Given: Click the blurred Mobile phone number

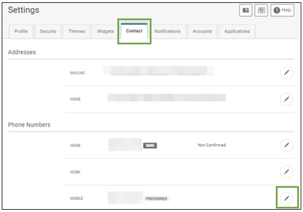Looking at the screenshot, I should coord(125,198).
